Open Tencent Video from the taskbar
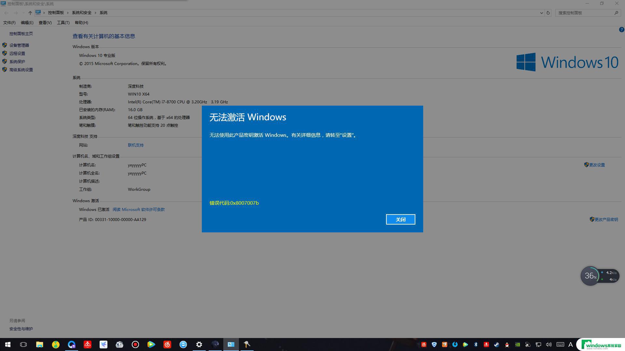625x351 pixels. (x=151, y=344)
